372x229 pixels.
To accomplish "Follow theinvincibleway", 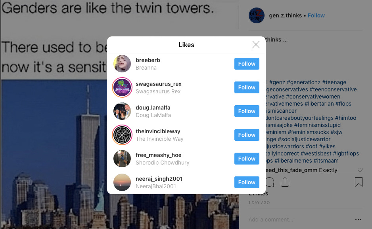I will point(247,135).
